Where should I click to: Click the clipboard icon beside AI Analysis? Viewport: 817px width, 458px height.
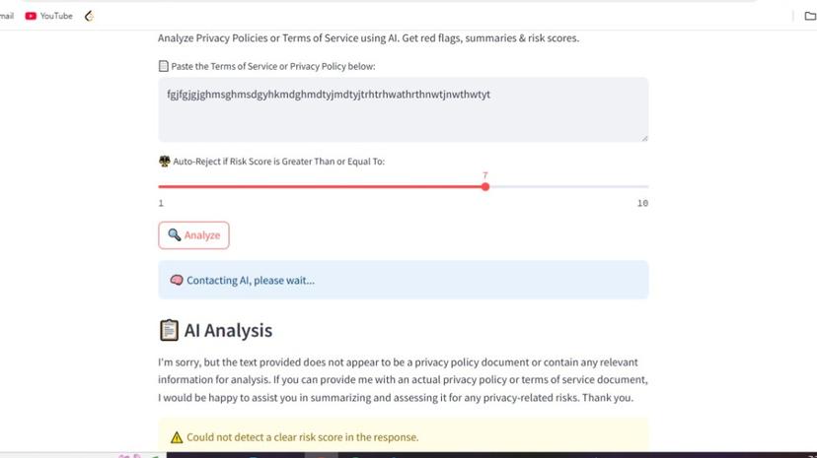[169, 331]
